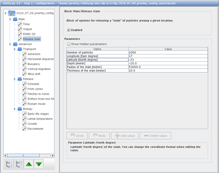
Task: Collapse the Transport tree node
Action: 14,49
